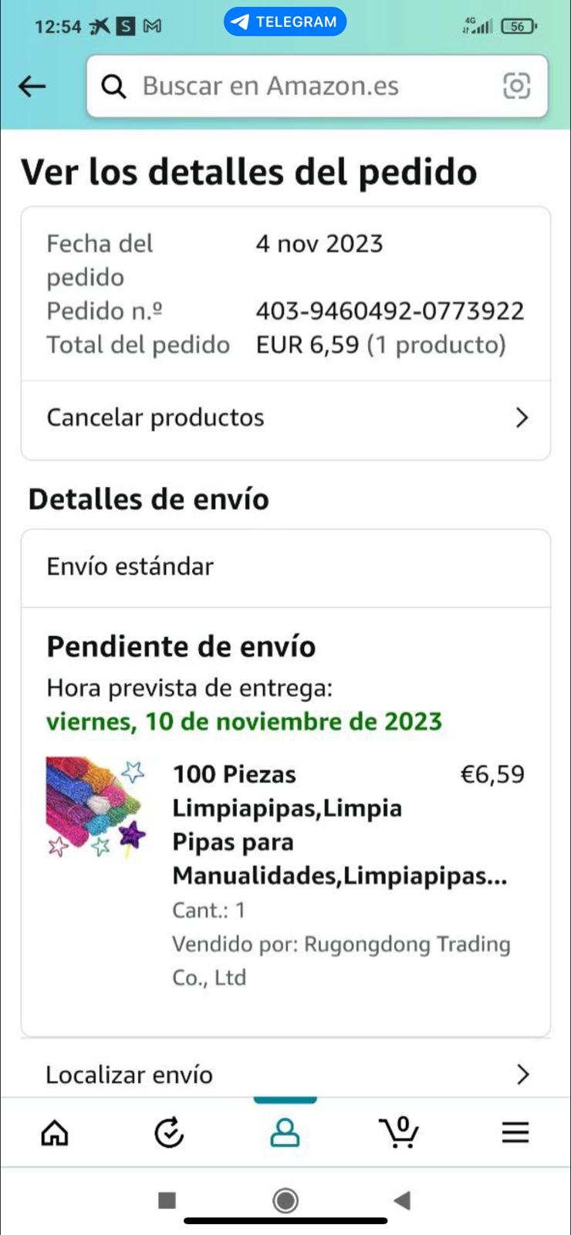Tap the search magnifier icon

pos(114,86)
